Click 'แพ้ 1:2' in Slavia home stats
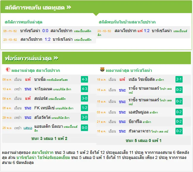This screenshot has height=172, width=193. point(144,31)
